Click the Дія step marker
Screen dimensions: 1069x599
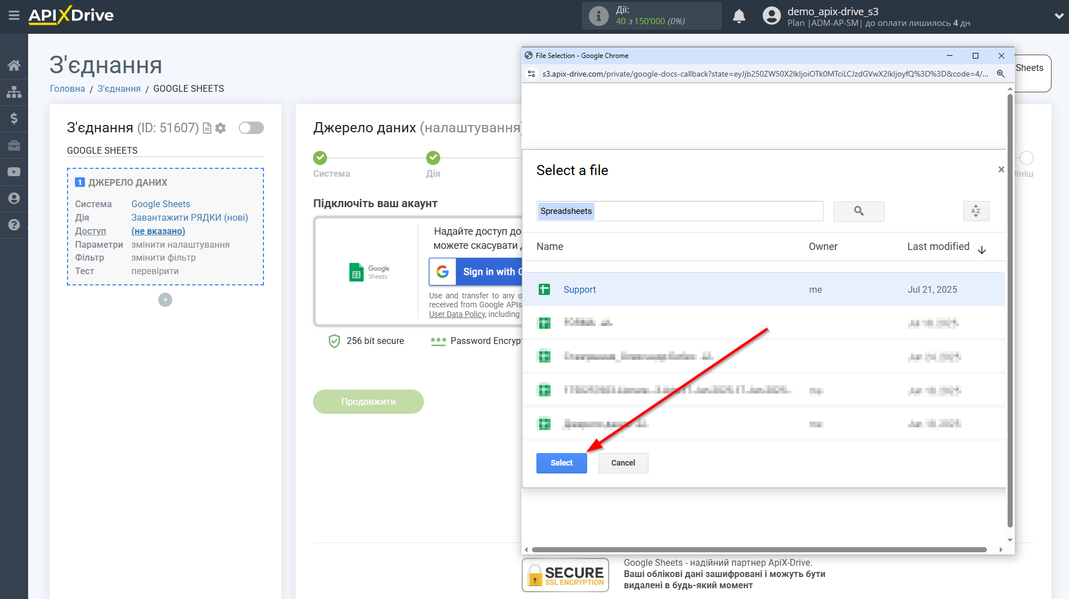click(433, 158)
